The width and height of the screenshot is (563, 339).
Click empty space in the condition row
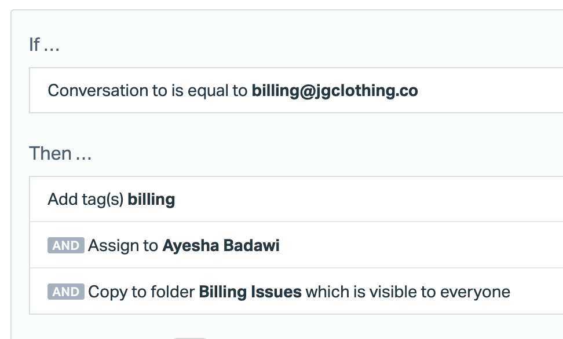pos(492,91)
